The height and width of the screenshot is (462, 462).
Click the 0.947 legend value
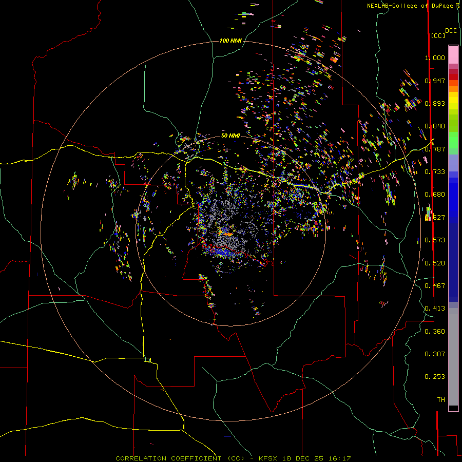[x=435, y=81]
